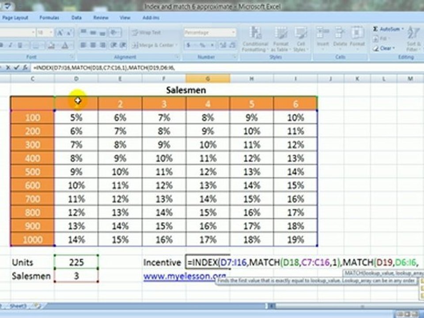Click the AutoSum button
Viewport: 424px width, 318px height.
[386, 29]
